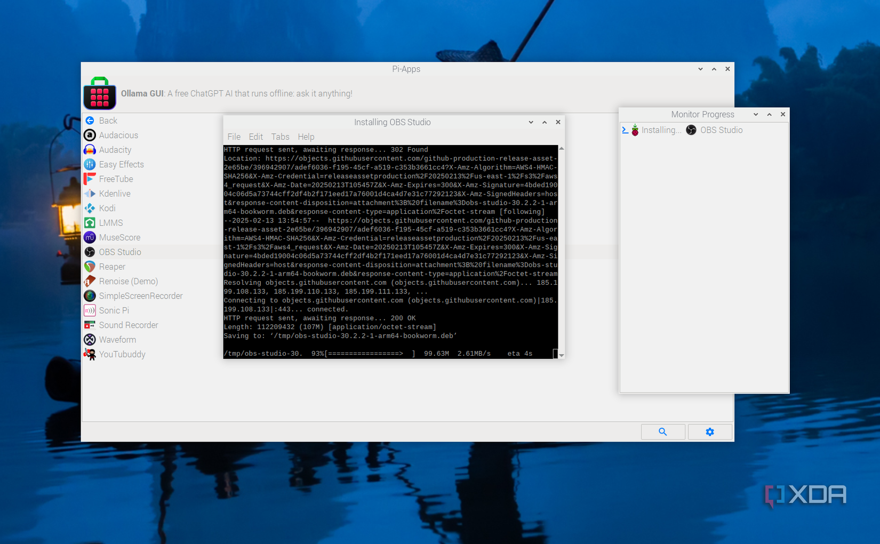Screen dimensions: 880x544
Task: Go Back to the previous Pi-Apps category
Action: (108, 121)
